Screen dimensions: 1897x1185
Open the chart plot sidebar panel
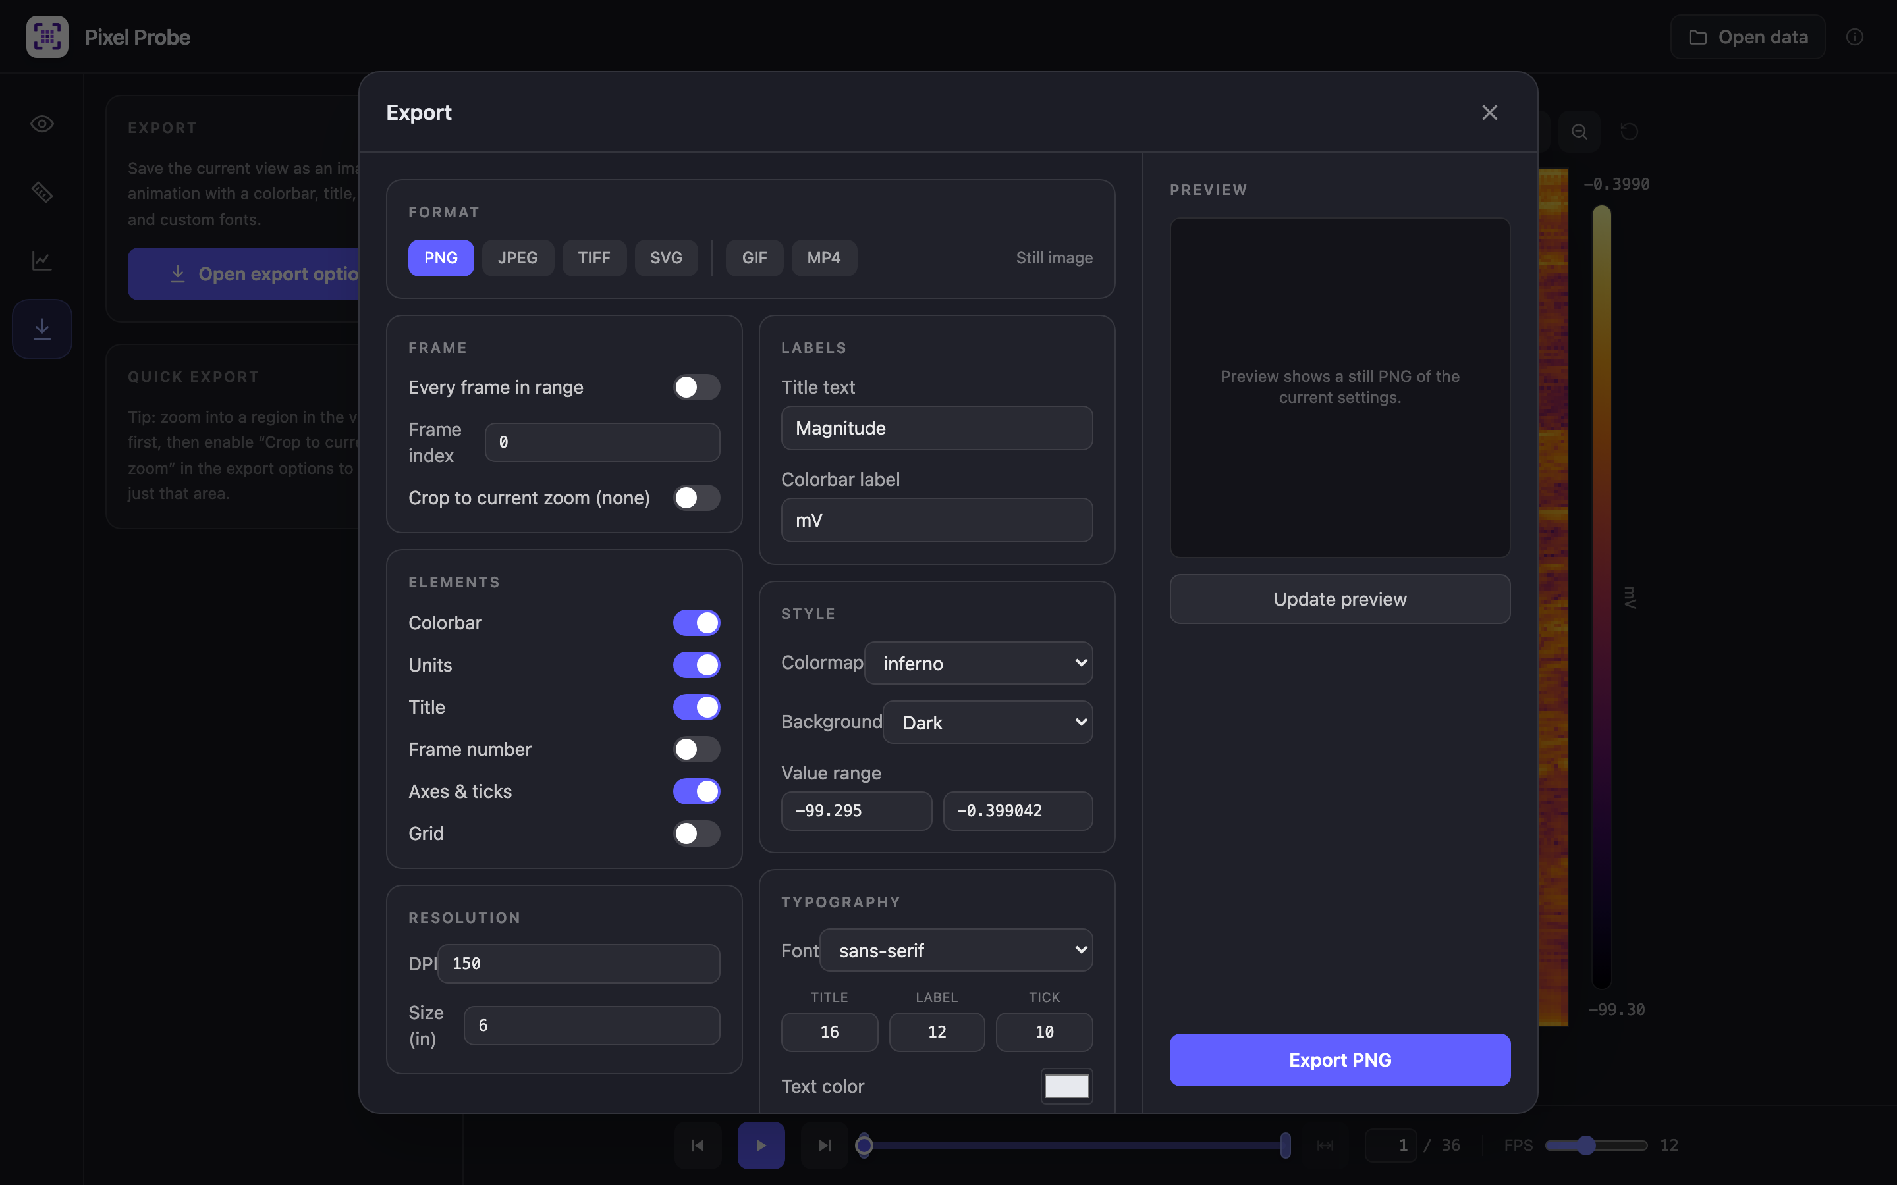click(42, 260)
